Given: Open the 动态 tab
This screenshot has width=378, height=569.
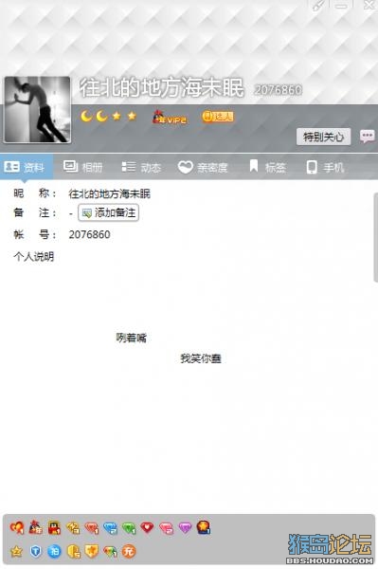Looking at the screenshot, I should tap(141, 167).
